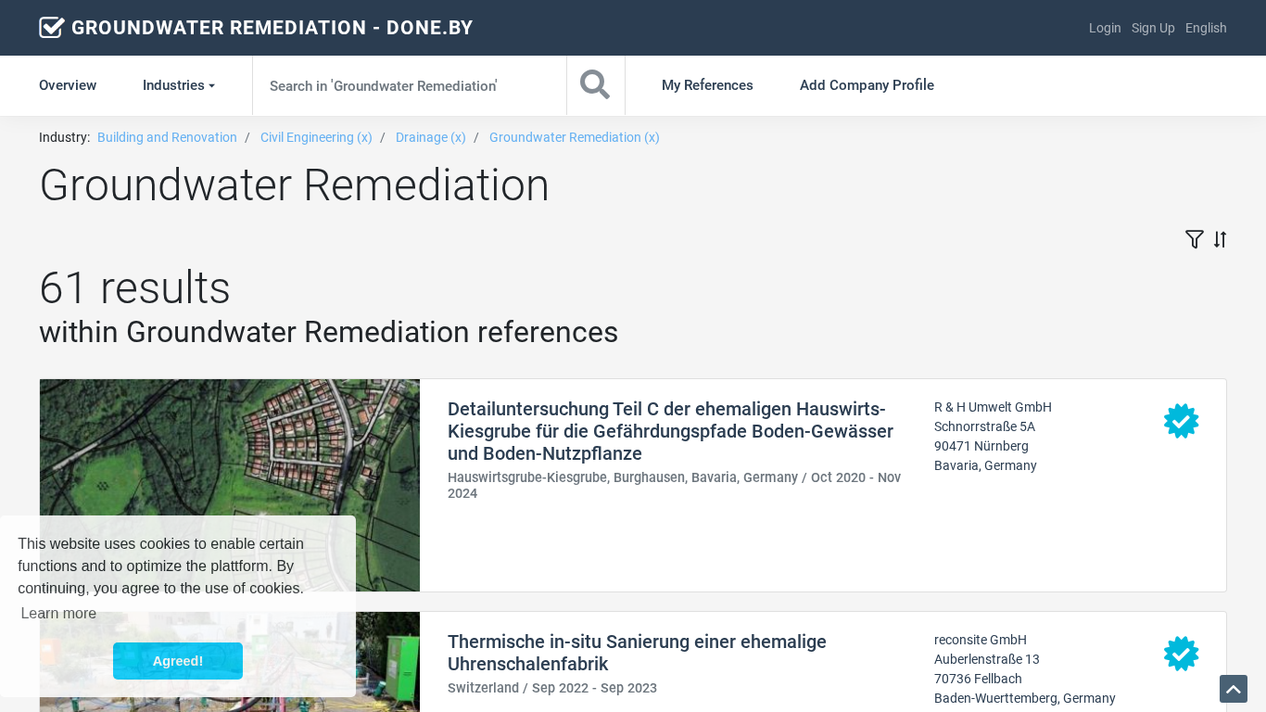
Task: Remove the Drainage (x) breadcrumb filter
Action: click(x=431, y=137)
